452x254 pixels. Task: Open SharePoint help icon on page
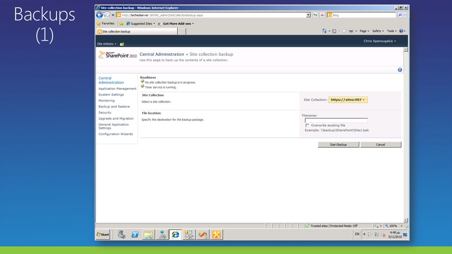tap(400, 70)
